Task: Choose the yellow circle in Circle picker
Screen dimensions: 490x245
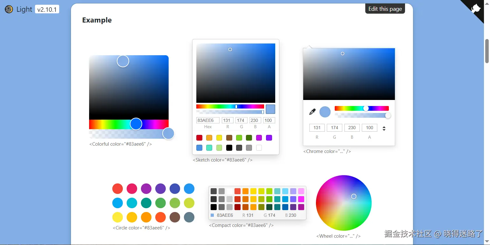Action: click(x=117, y=217)
